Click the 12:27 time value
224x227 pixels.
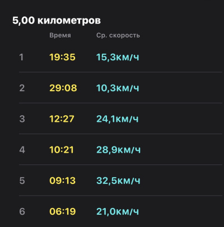coord(62,119)
